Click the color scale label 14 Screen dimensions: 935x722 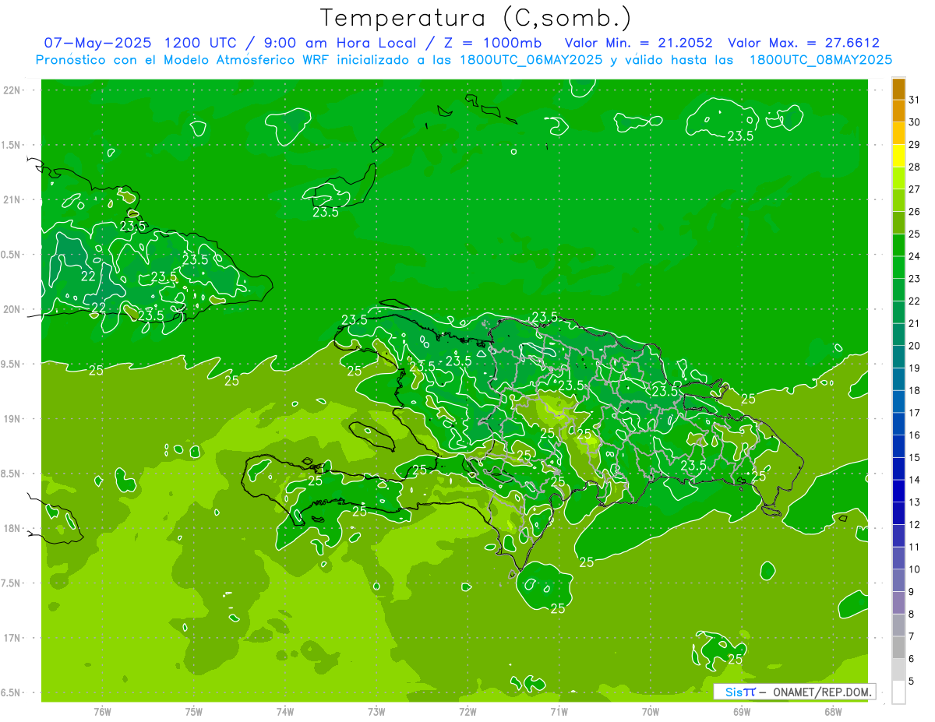click(914, 480)
